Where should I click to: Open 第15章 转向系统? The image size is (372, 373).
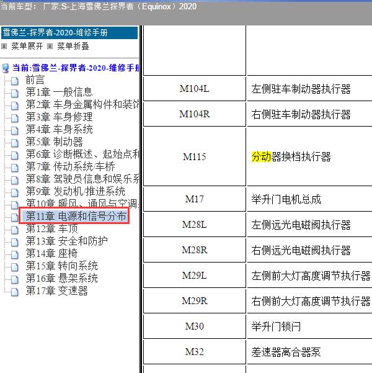61,266
